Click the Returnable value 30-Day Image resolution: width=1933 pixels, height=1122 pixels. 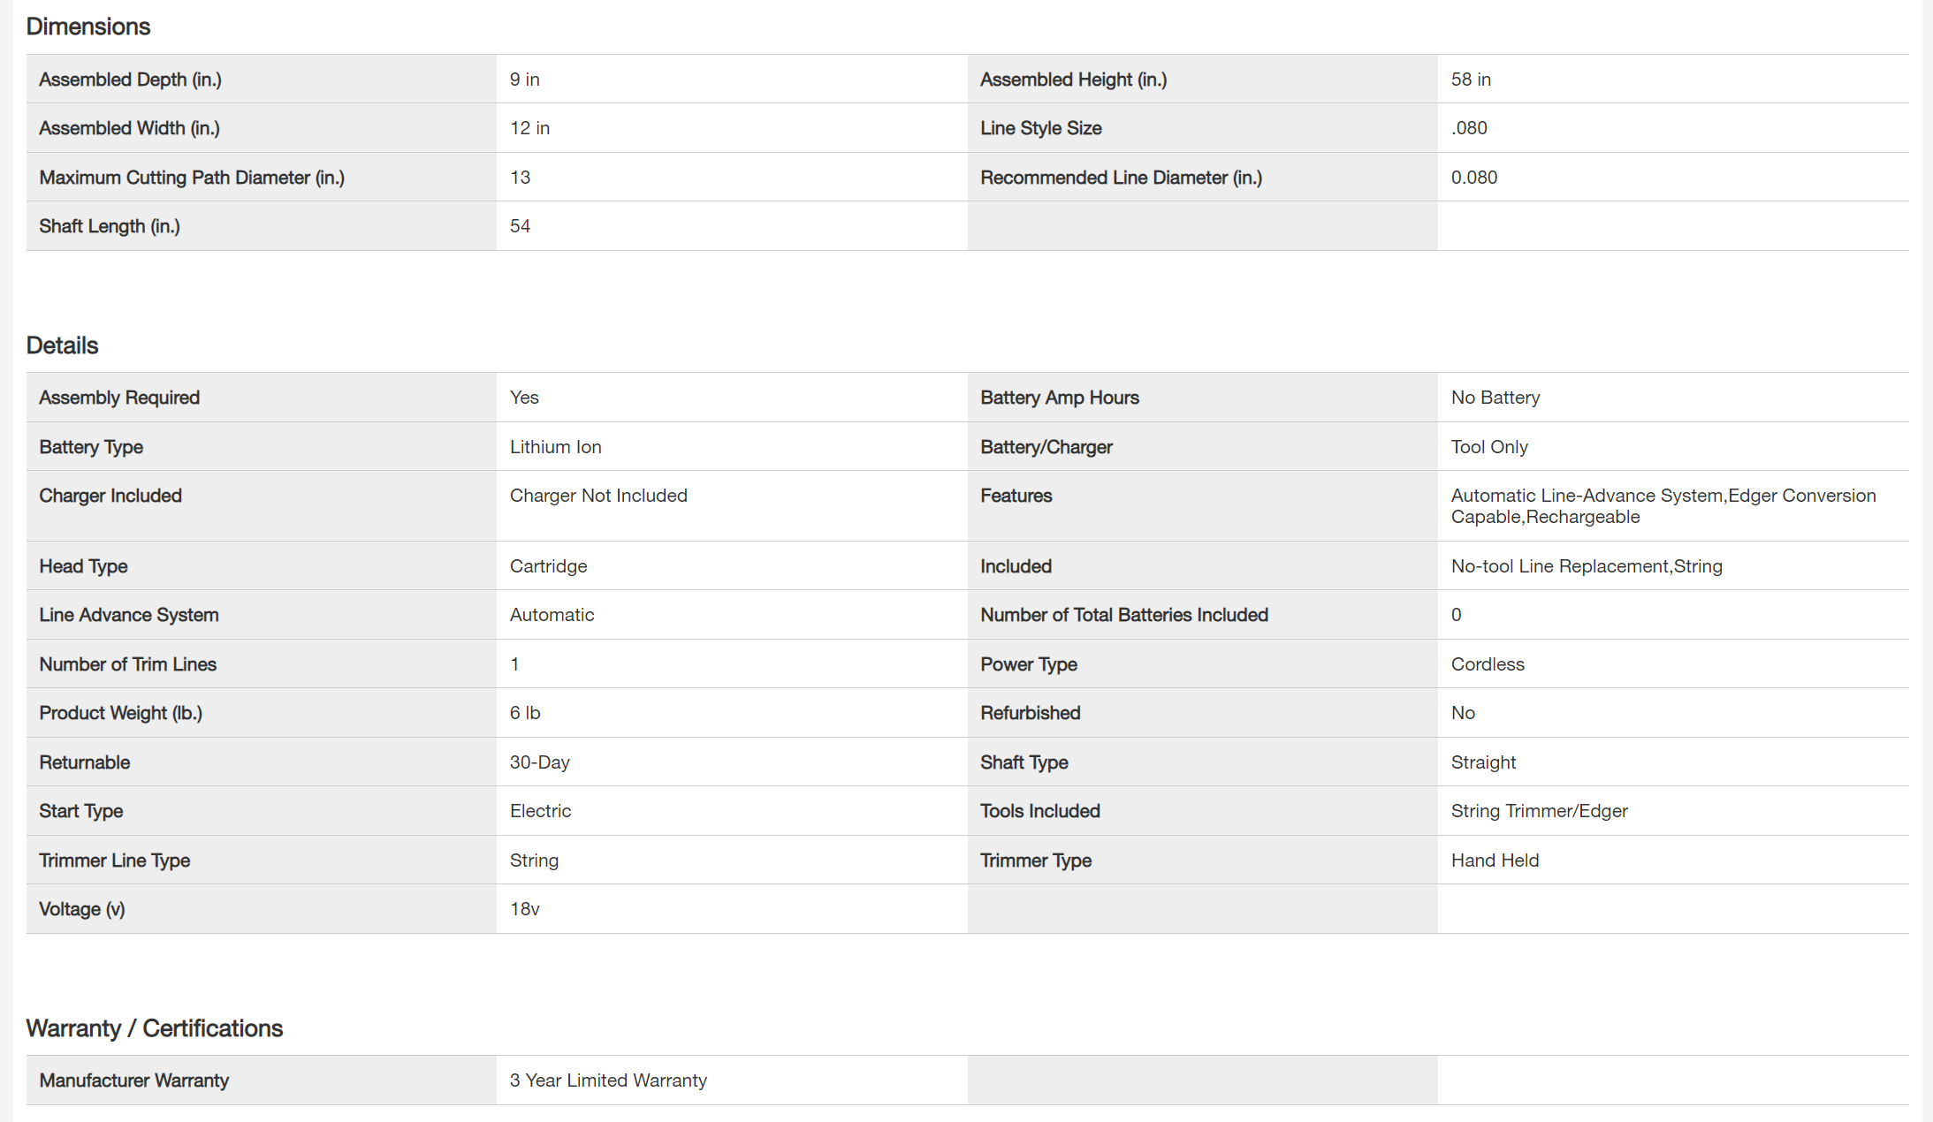[539, 762]
